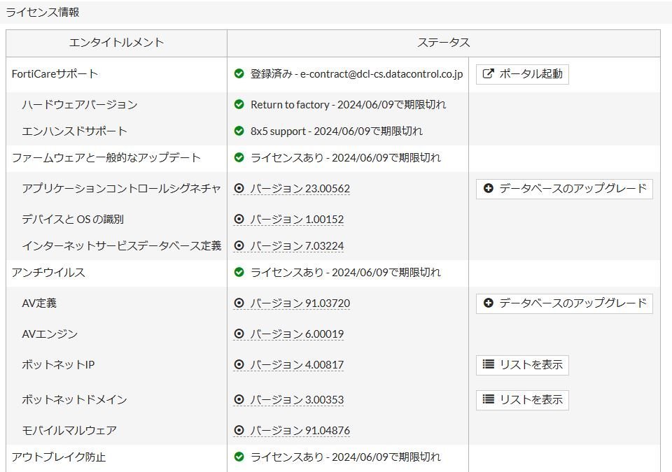Click green check icon in アウトブレイク防止 row
Screen dimensions: 672x472
(239, 457)
